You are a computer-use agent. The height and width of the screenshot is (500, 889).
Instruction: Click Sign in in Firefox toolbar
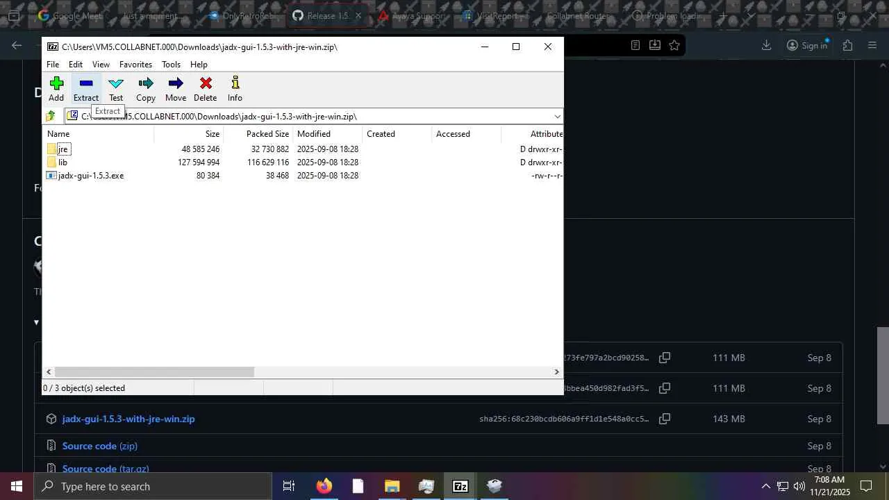tap(807, 45)
